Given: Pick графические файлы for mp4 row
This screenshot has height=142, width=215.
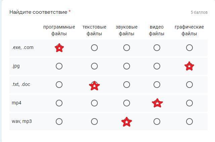Looking at the screenshot, I should coord(189,103).
